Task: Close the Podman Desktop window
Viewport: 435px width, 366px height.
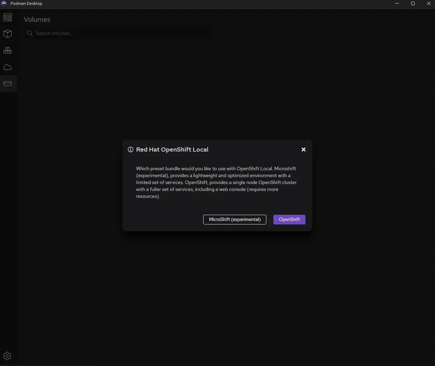Action: pyautogui.click(x=429, y=3)
